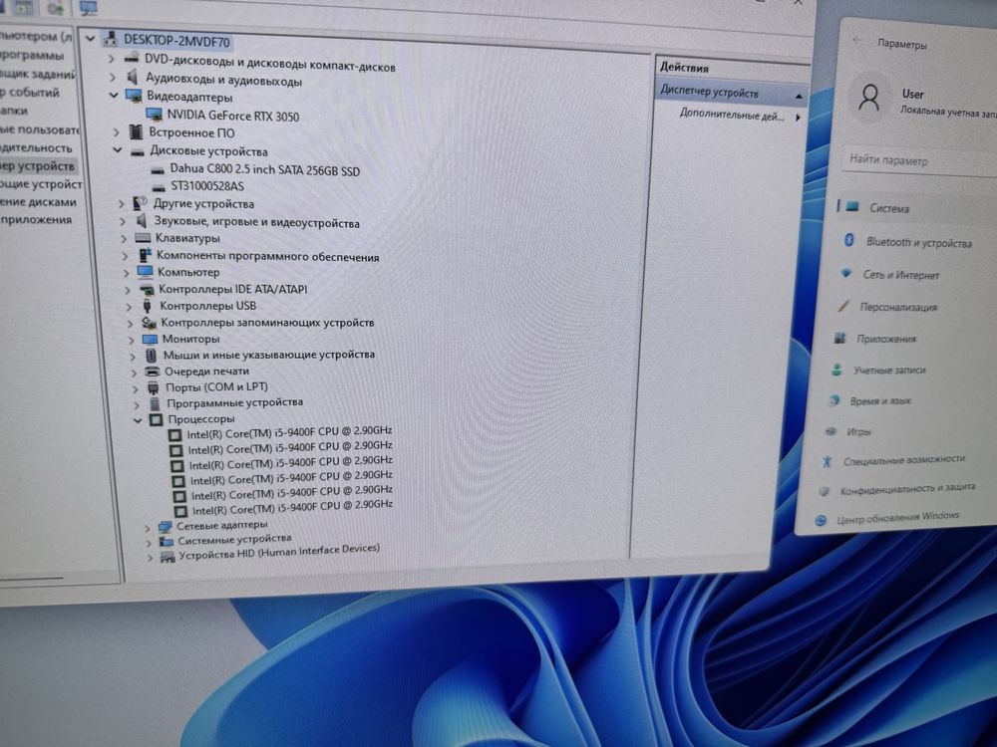Click the Персонализация brush icon
Screen dimensions: 997x747
pos(843,306)
